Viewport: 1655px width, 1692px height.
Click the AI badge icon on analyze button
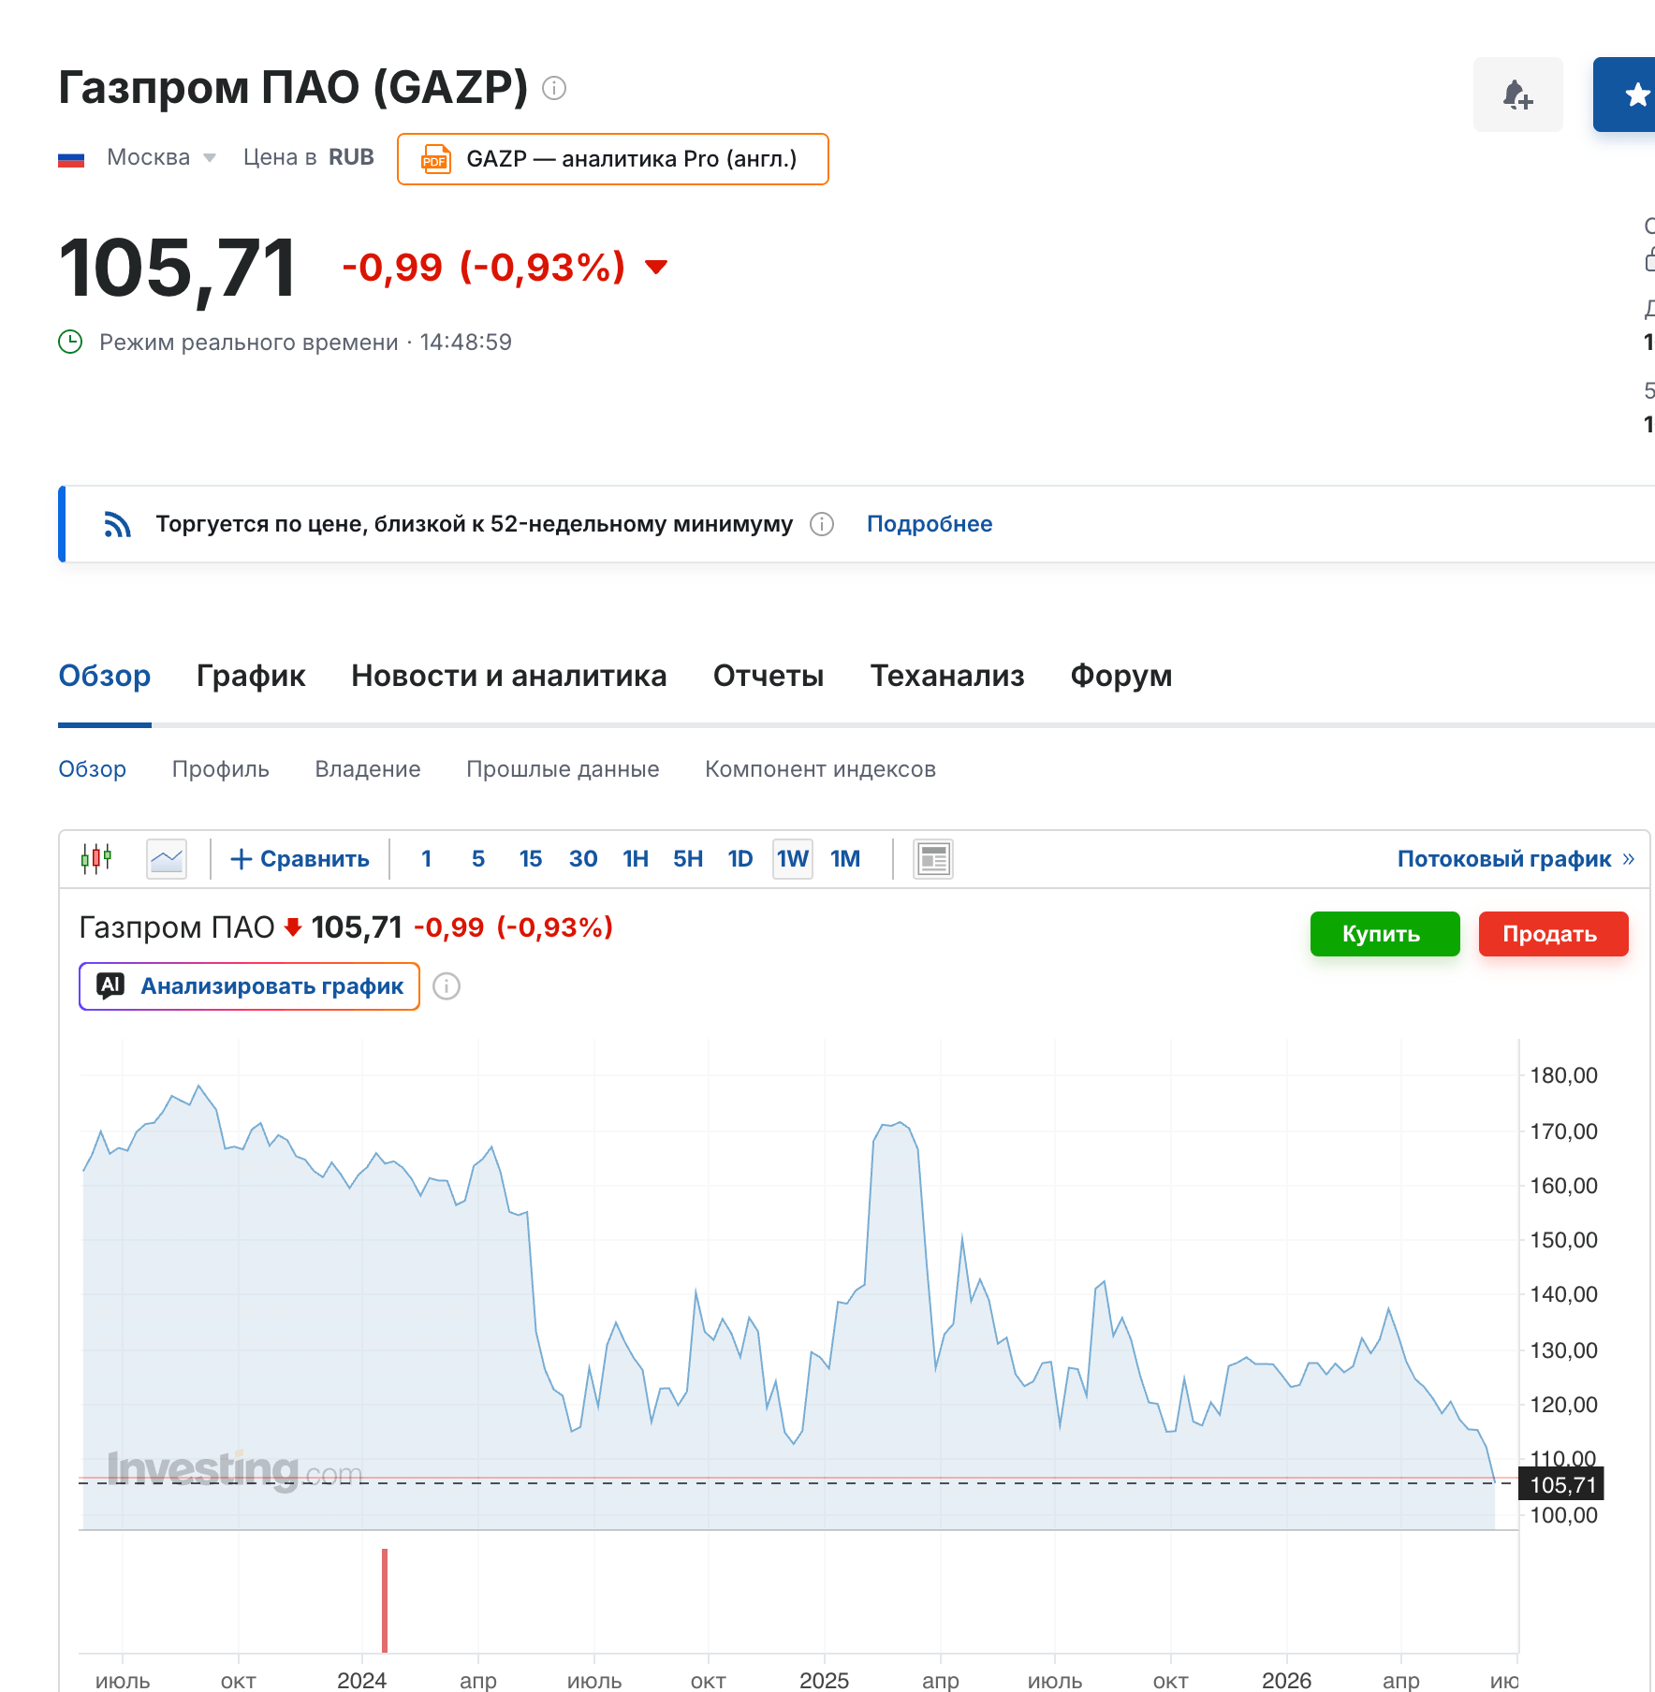(x=110, y=985)
